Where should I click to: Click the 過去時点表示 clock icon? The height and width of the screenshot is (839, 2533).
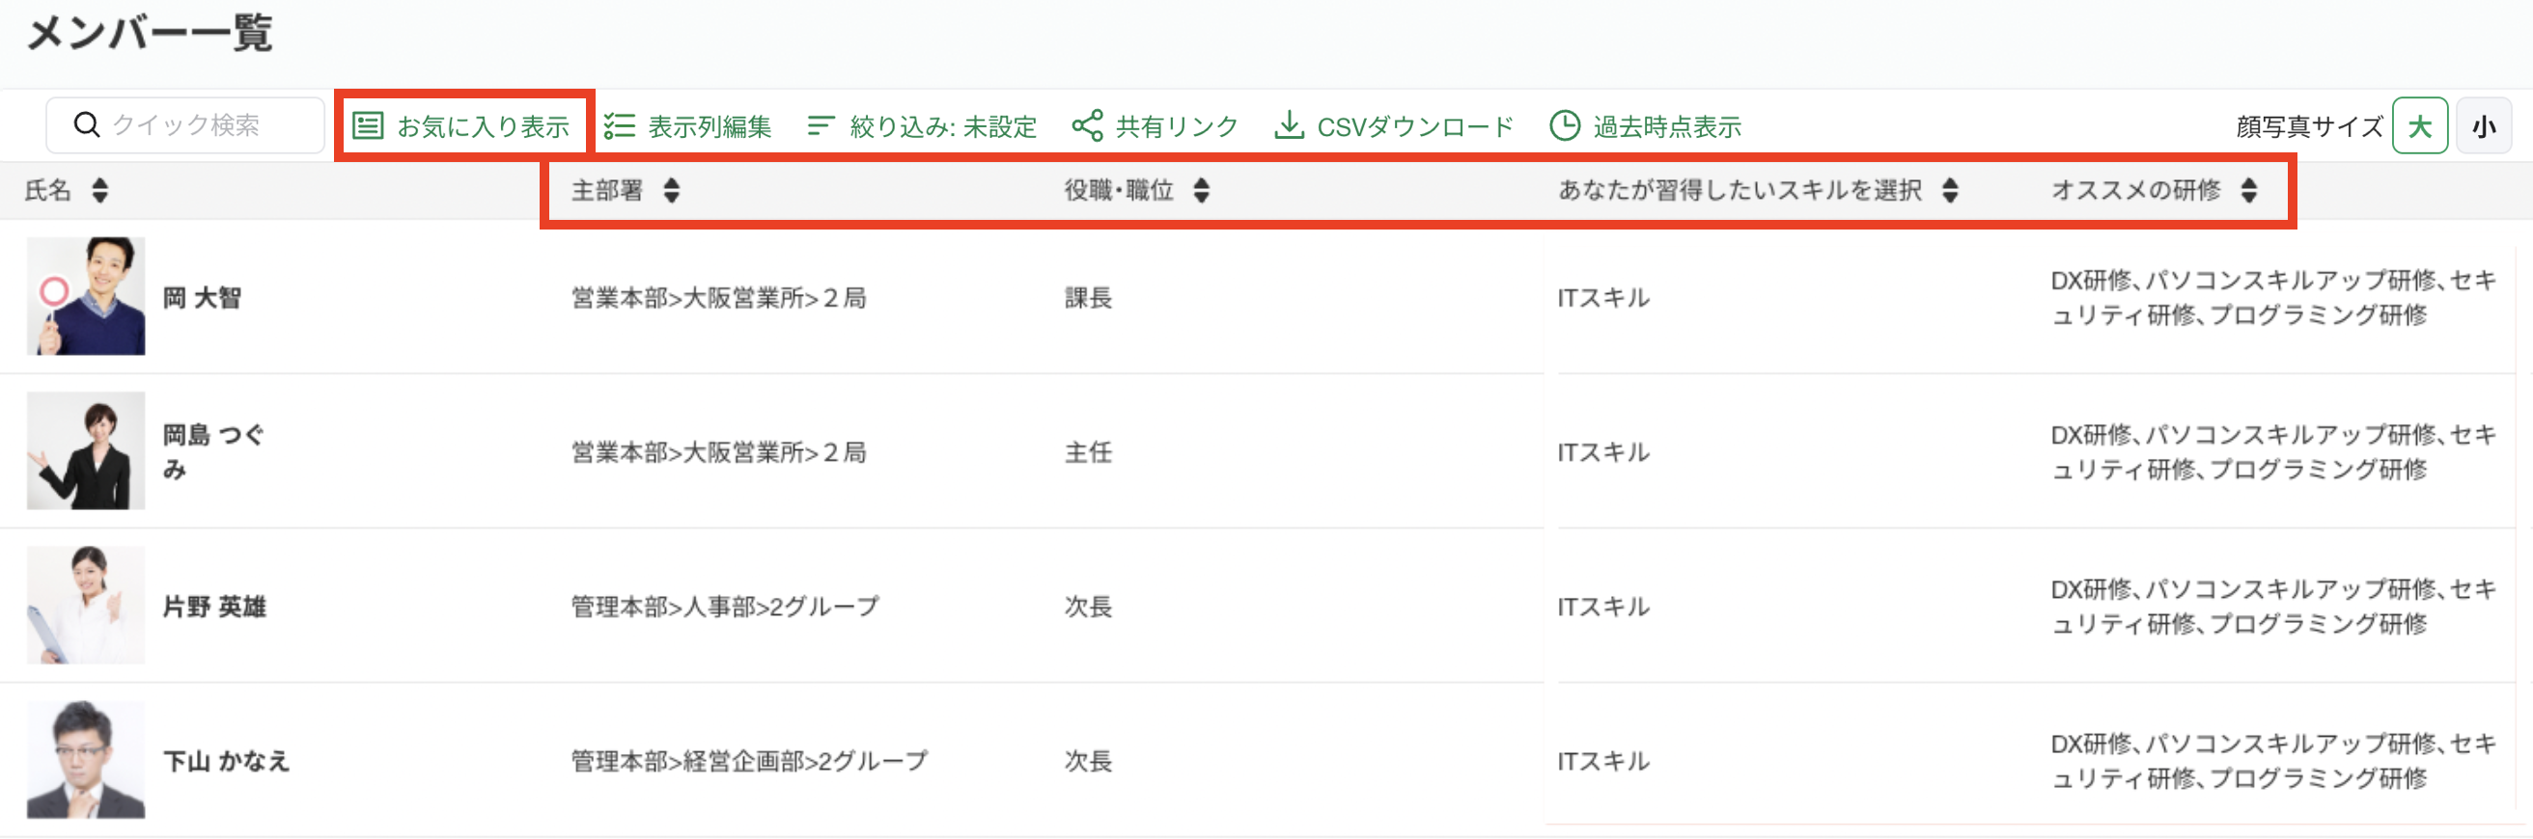[x=1565, y=125]
